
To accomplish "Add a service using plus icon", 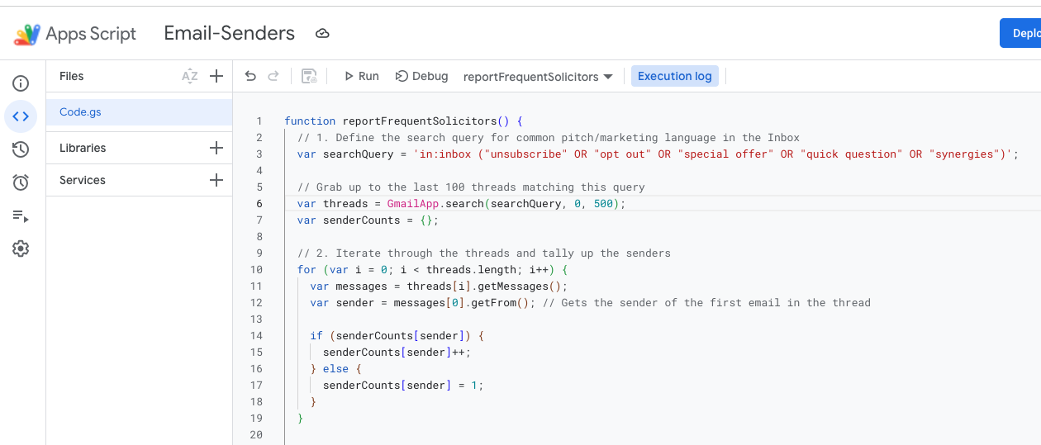I will coord(216,180).
